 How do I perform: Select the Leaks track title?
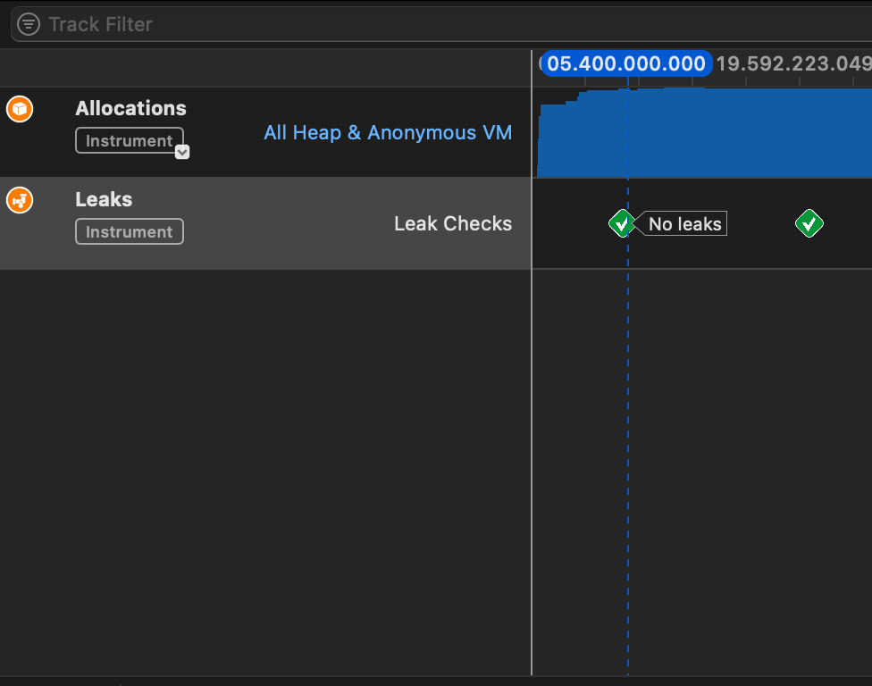coord(104,199)
